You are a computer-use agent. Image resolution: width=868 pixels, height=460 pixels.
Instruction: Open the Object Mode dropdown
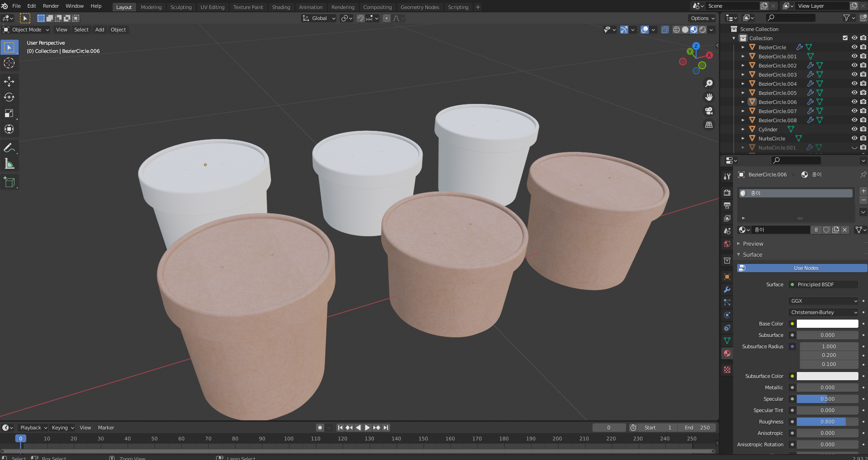(x=26, y=30)
